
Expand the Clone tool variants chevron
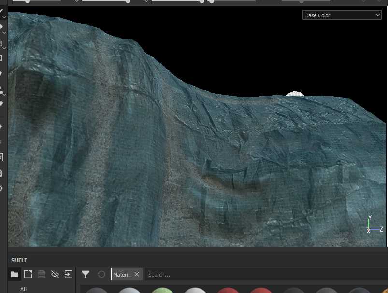coord(4,95)
